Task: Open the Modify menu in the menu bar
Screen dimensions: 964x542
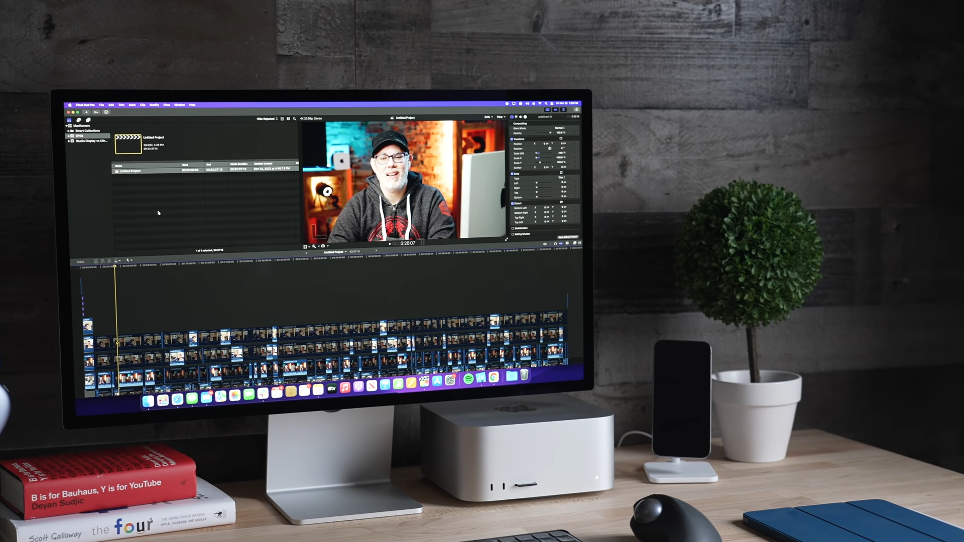Action: tap(154, 105)
